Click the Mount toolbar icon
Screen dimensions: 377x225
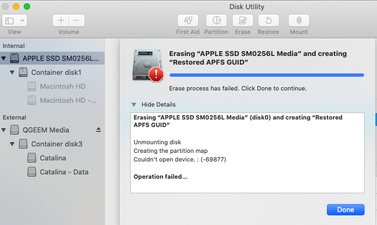[299, 20]
